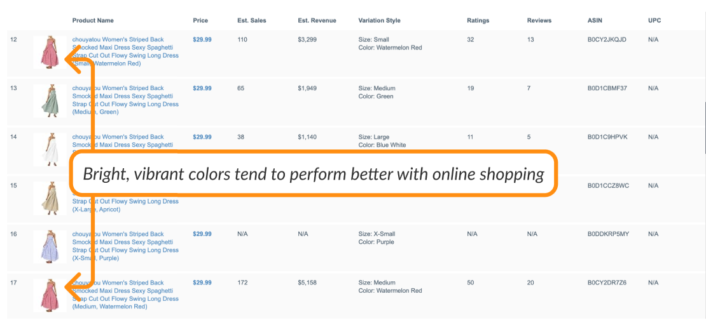Open the Small Watermelon Red dress product link
This screenshot has width=706, height=332.
pyautogui.click(x=125, y=51)
